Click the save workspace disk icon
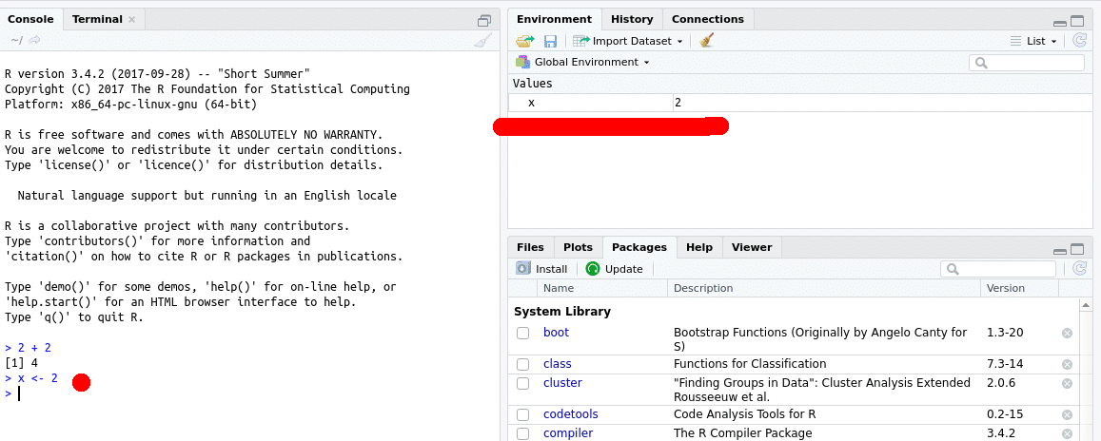This screenshot has height=441, width=1101. (550, 41)
